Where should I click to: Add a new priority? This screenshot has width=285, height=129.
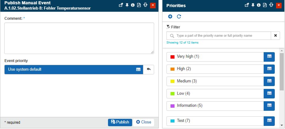[170, 17]
